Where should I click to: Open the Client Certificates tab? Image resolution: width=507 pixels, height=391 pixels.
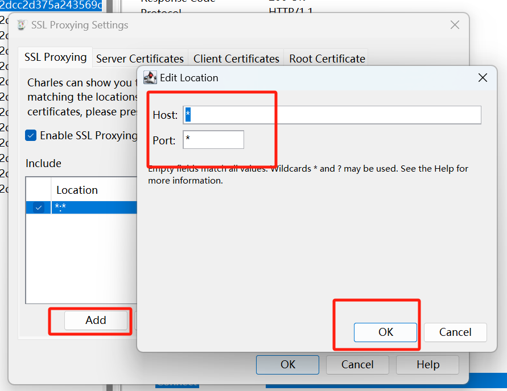pyautogui.click(x=236, y=59)
